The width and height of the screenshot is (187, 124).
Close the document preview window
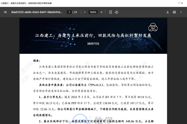click(182, 3)
